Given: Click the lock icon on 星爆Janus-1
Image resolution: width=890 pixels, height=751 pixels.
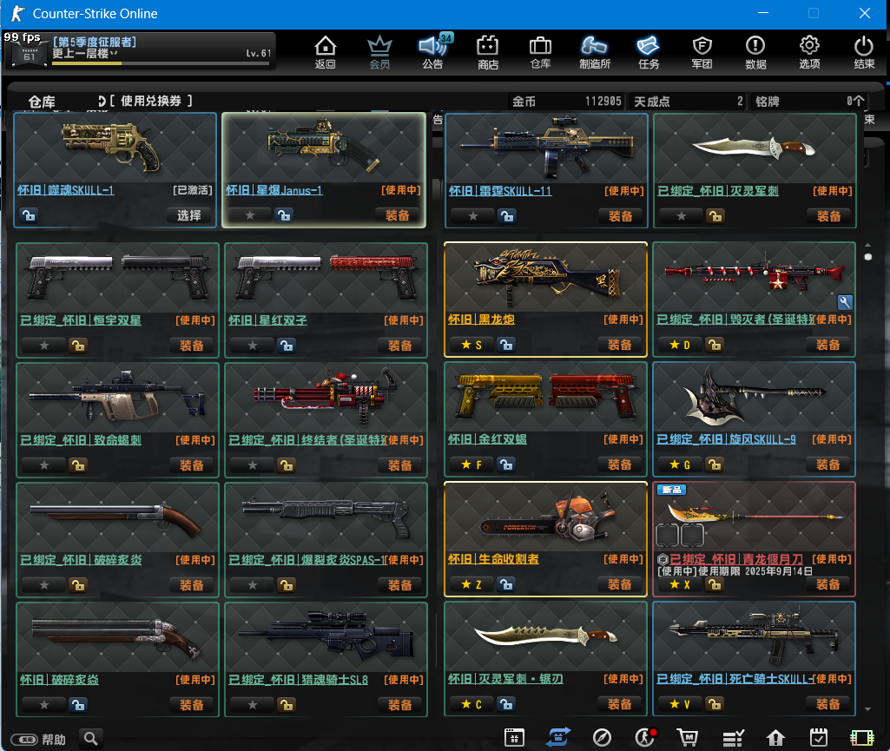Looking at the screenshot, I should pyautogui.click(x=284, y=215).
